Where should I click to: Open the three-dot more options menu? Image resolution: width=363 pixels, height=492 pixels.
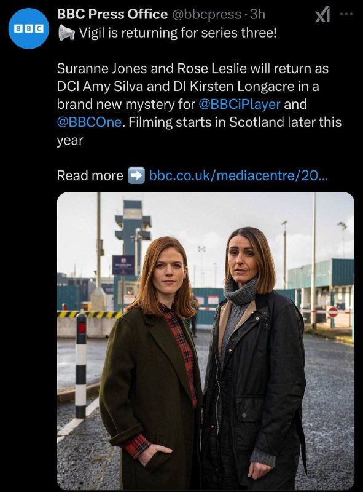[x=346, y=14]
